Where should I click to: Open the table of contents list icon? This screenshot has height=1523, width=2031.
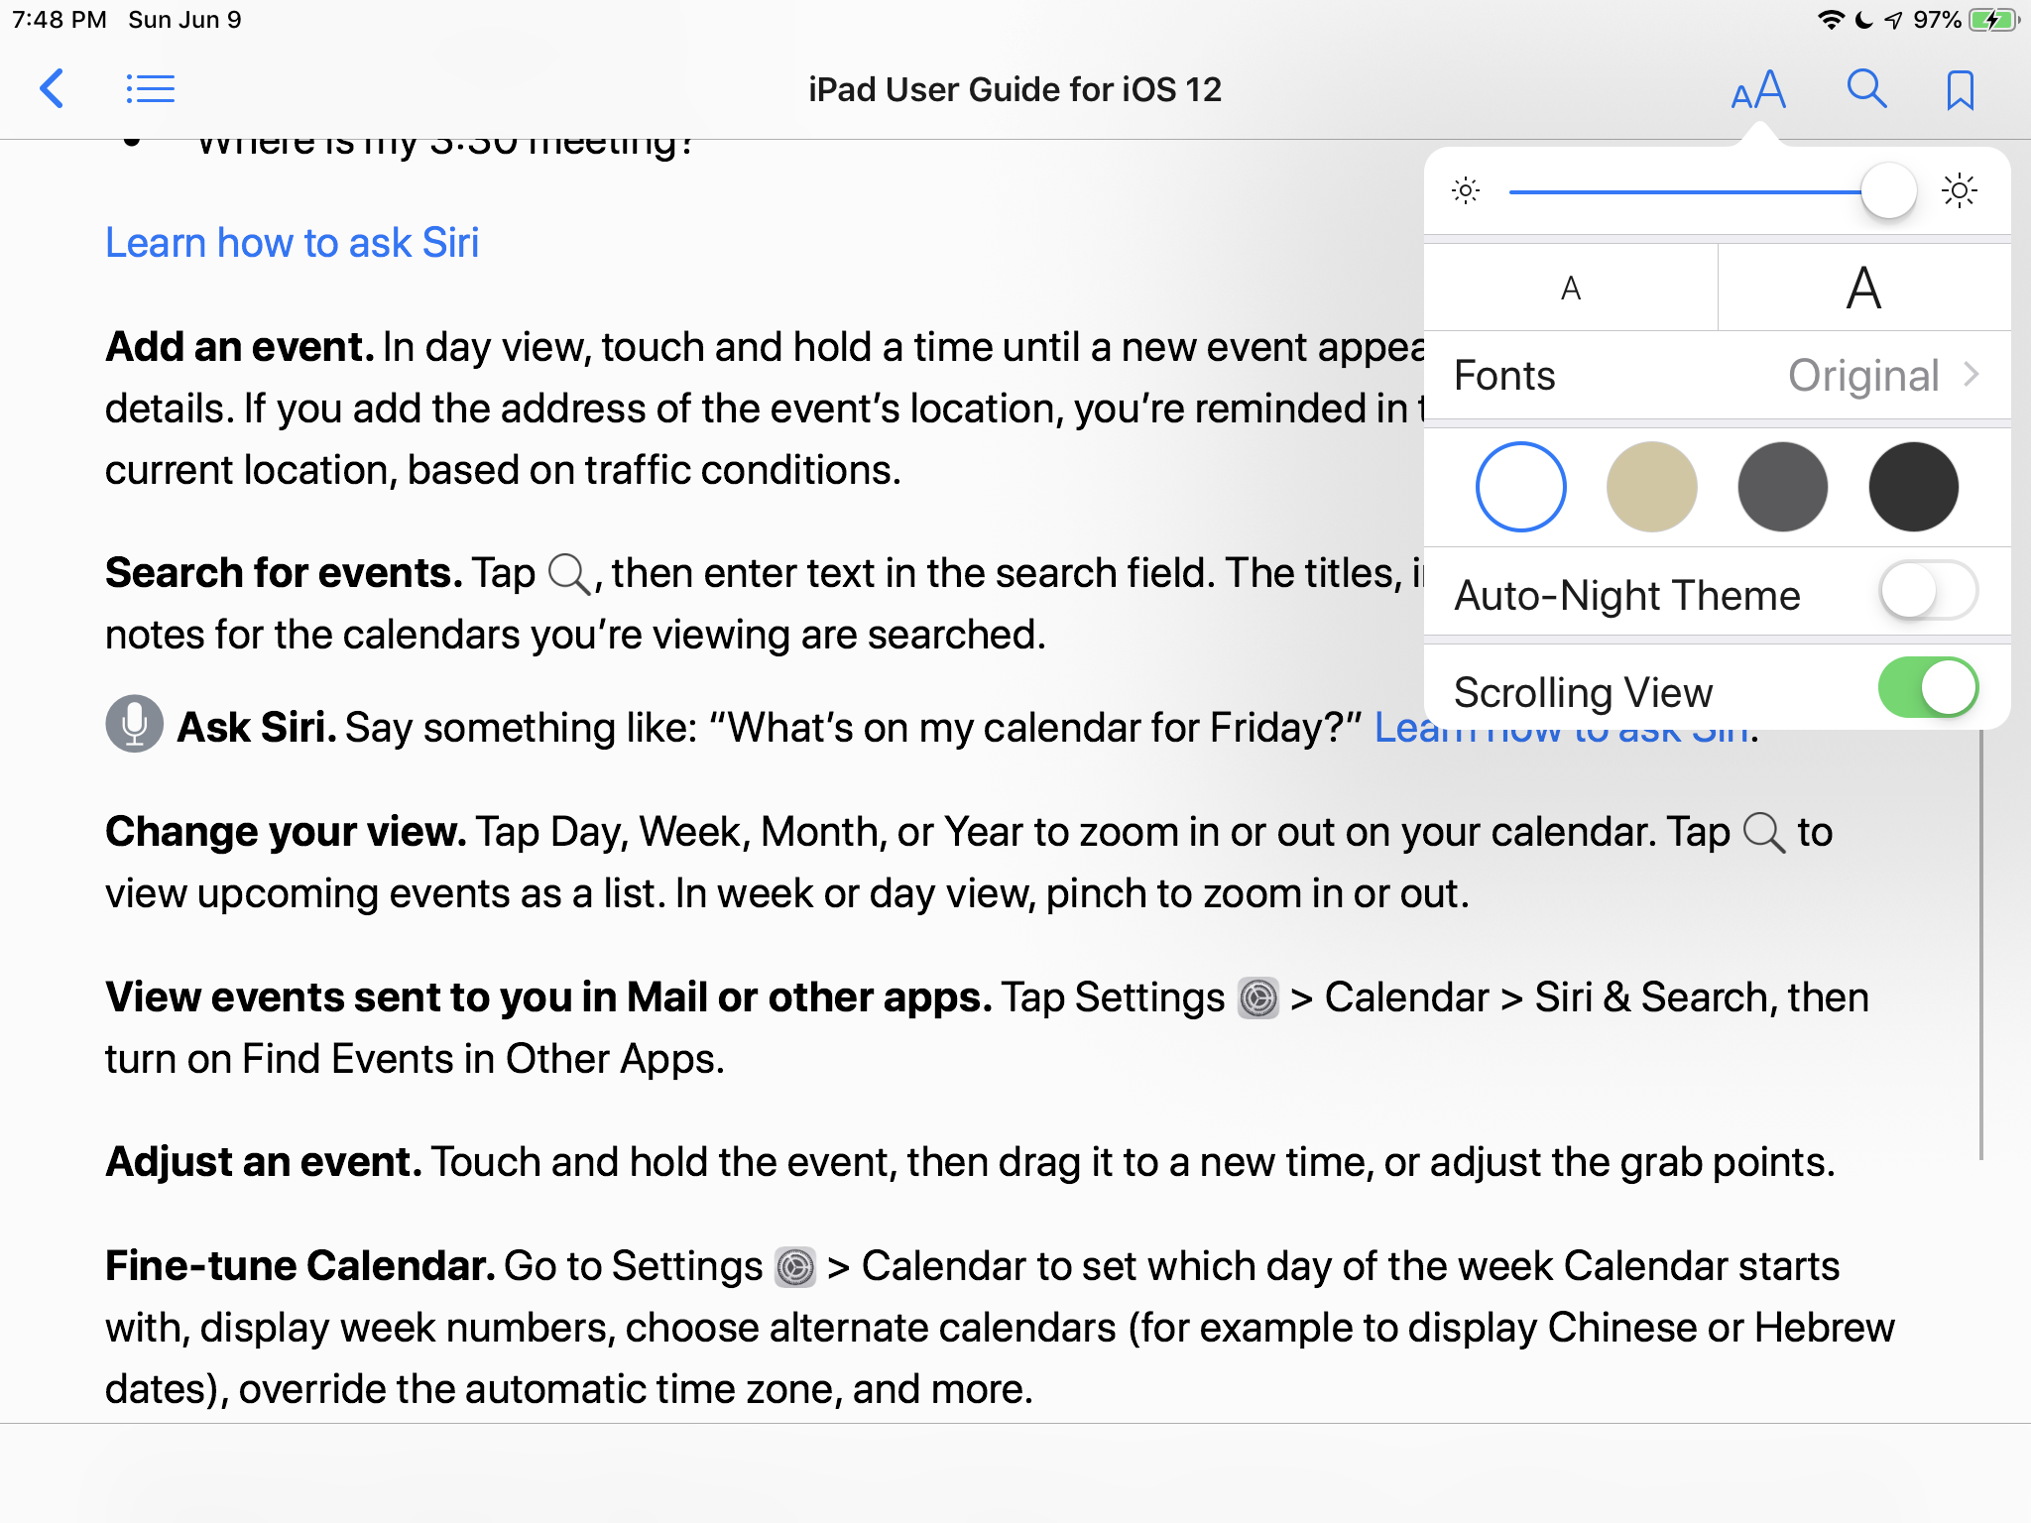pyautogui.click(x=150, y=89)
